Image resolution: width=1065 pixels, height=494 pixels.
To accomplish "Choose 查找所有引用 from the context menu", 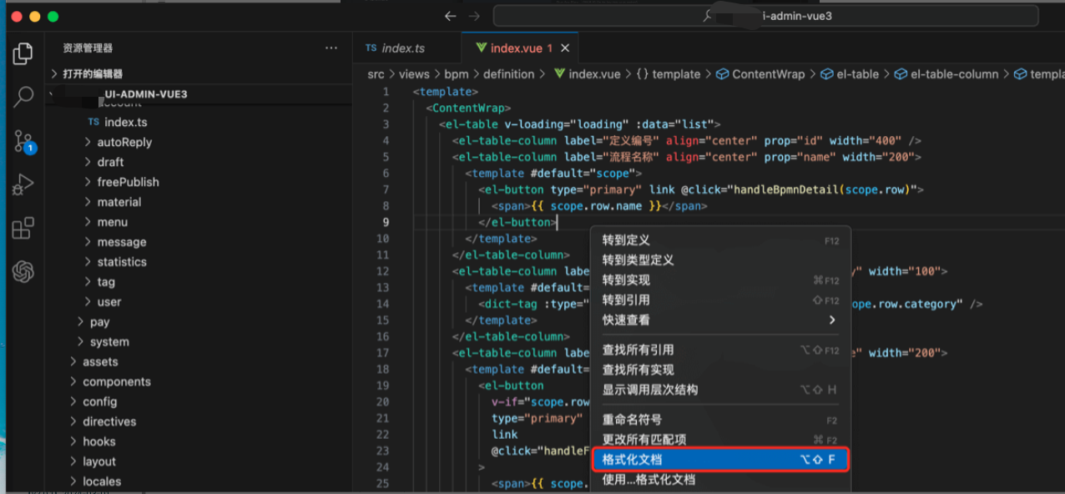I will point(720,350).
